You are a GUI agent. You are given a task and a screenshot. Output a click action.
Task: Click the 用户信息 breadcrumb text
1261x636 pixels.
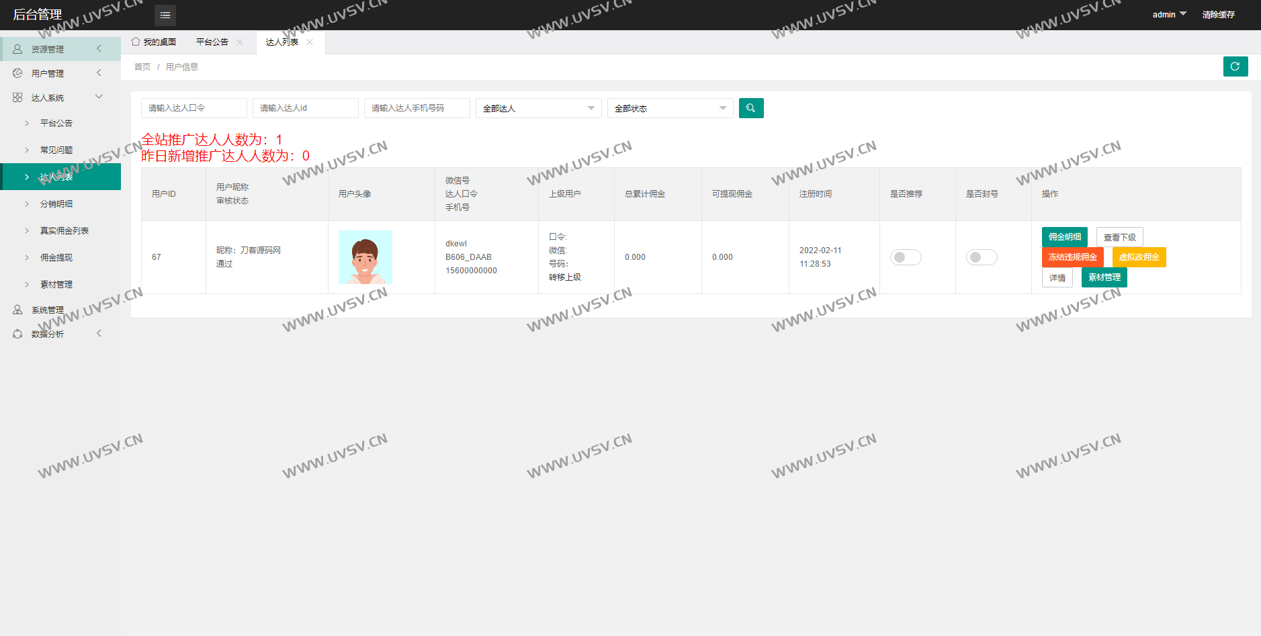point(182,67)
